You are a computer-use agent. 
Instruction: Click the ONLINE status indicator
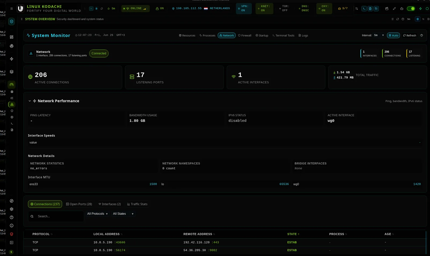coord(135,9)
